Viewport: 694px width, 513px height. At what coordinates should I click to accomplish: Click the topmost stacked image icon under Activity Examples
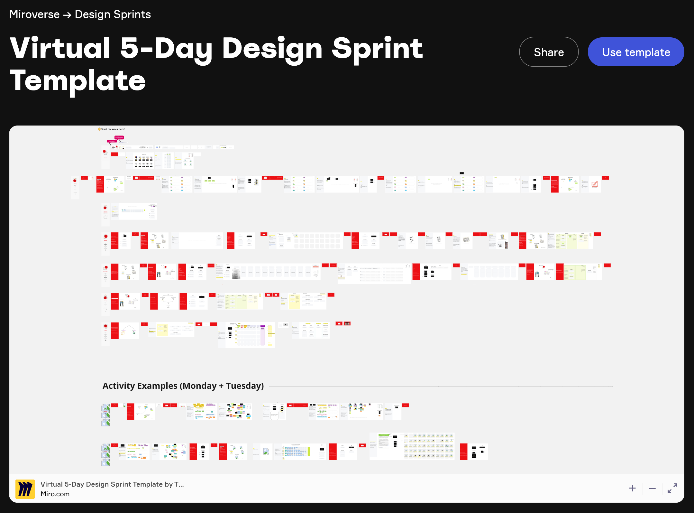tap(105, 408)
